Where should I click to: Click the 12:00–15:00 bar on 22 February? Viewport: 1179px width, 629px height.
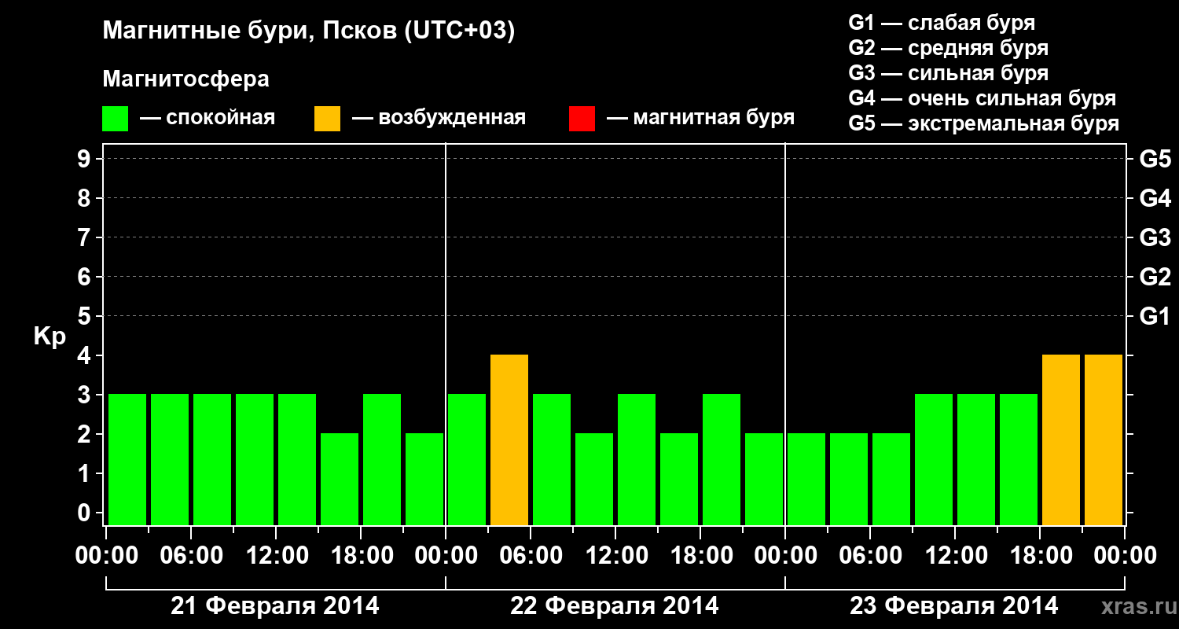pyautogui.click(x=637, y=460)
